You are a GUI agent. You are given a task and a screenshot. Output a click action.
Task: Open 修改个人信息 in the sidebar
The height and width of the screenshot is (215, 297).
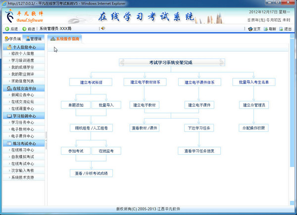tap(23, 53)
